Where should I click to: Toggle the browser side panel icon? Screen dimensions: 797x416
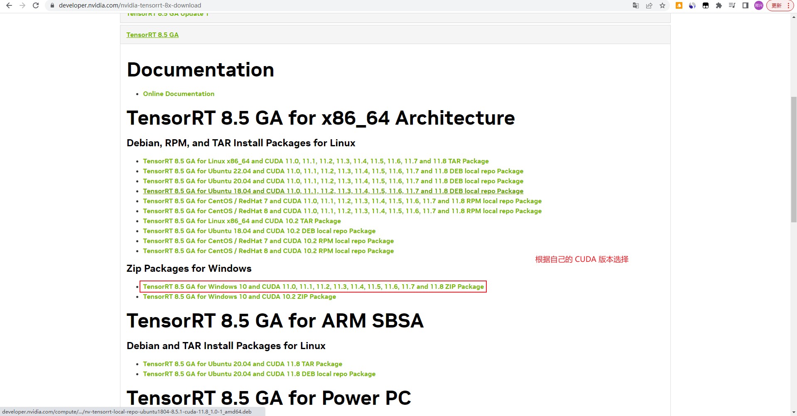(x=746, y=5)
